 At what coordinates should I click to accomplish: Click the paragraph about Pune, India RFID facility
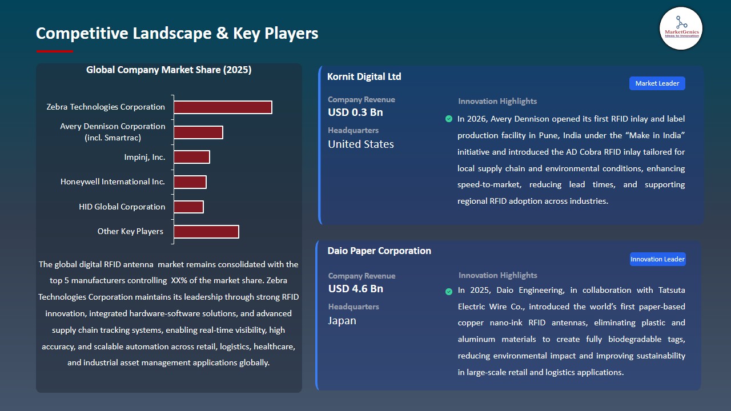point(571,160)
